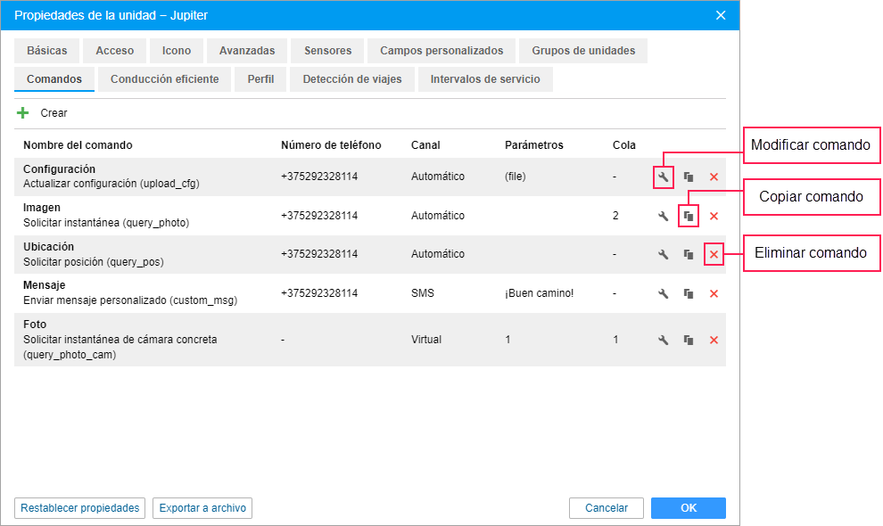
Task: Click the Crear command label
Action: [x=54, y=113]
